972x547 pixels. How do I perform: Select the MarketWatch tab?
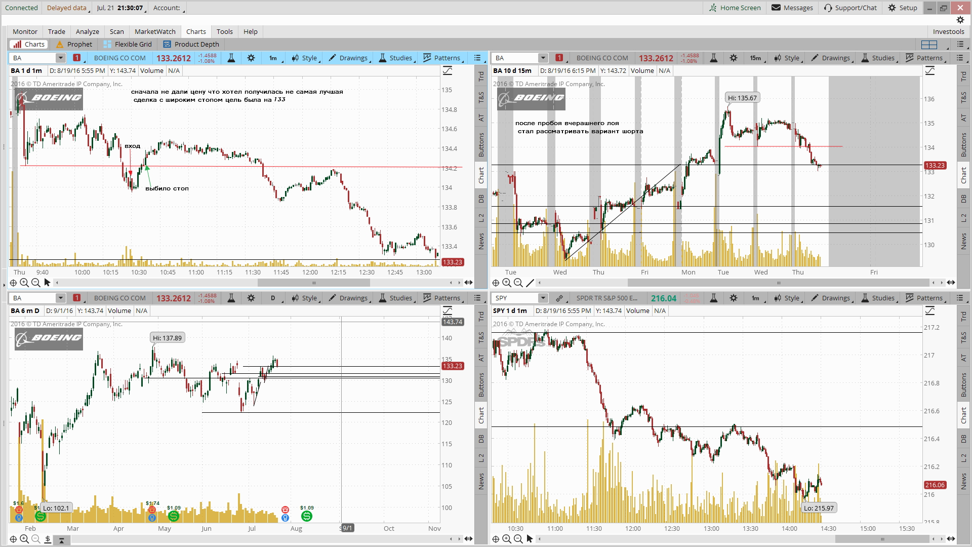click(155, 31)
